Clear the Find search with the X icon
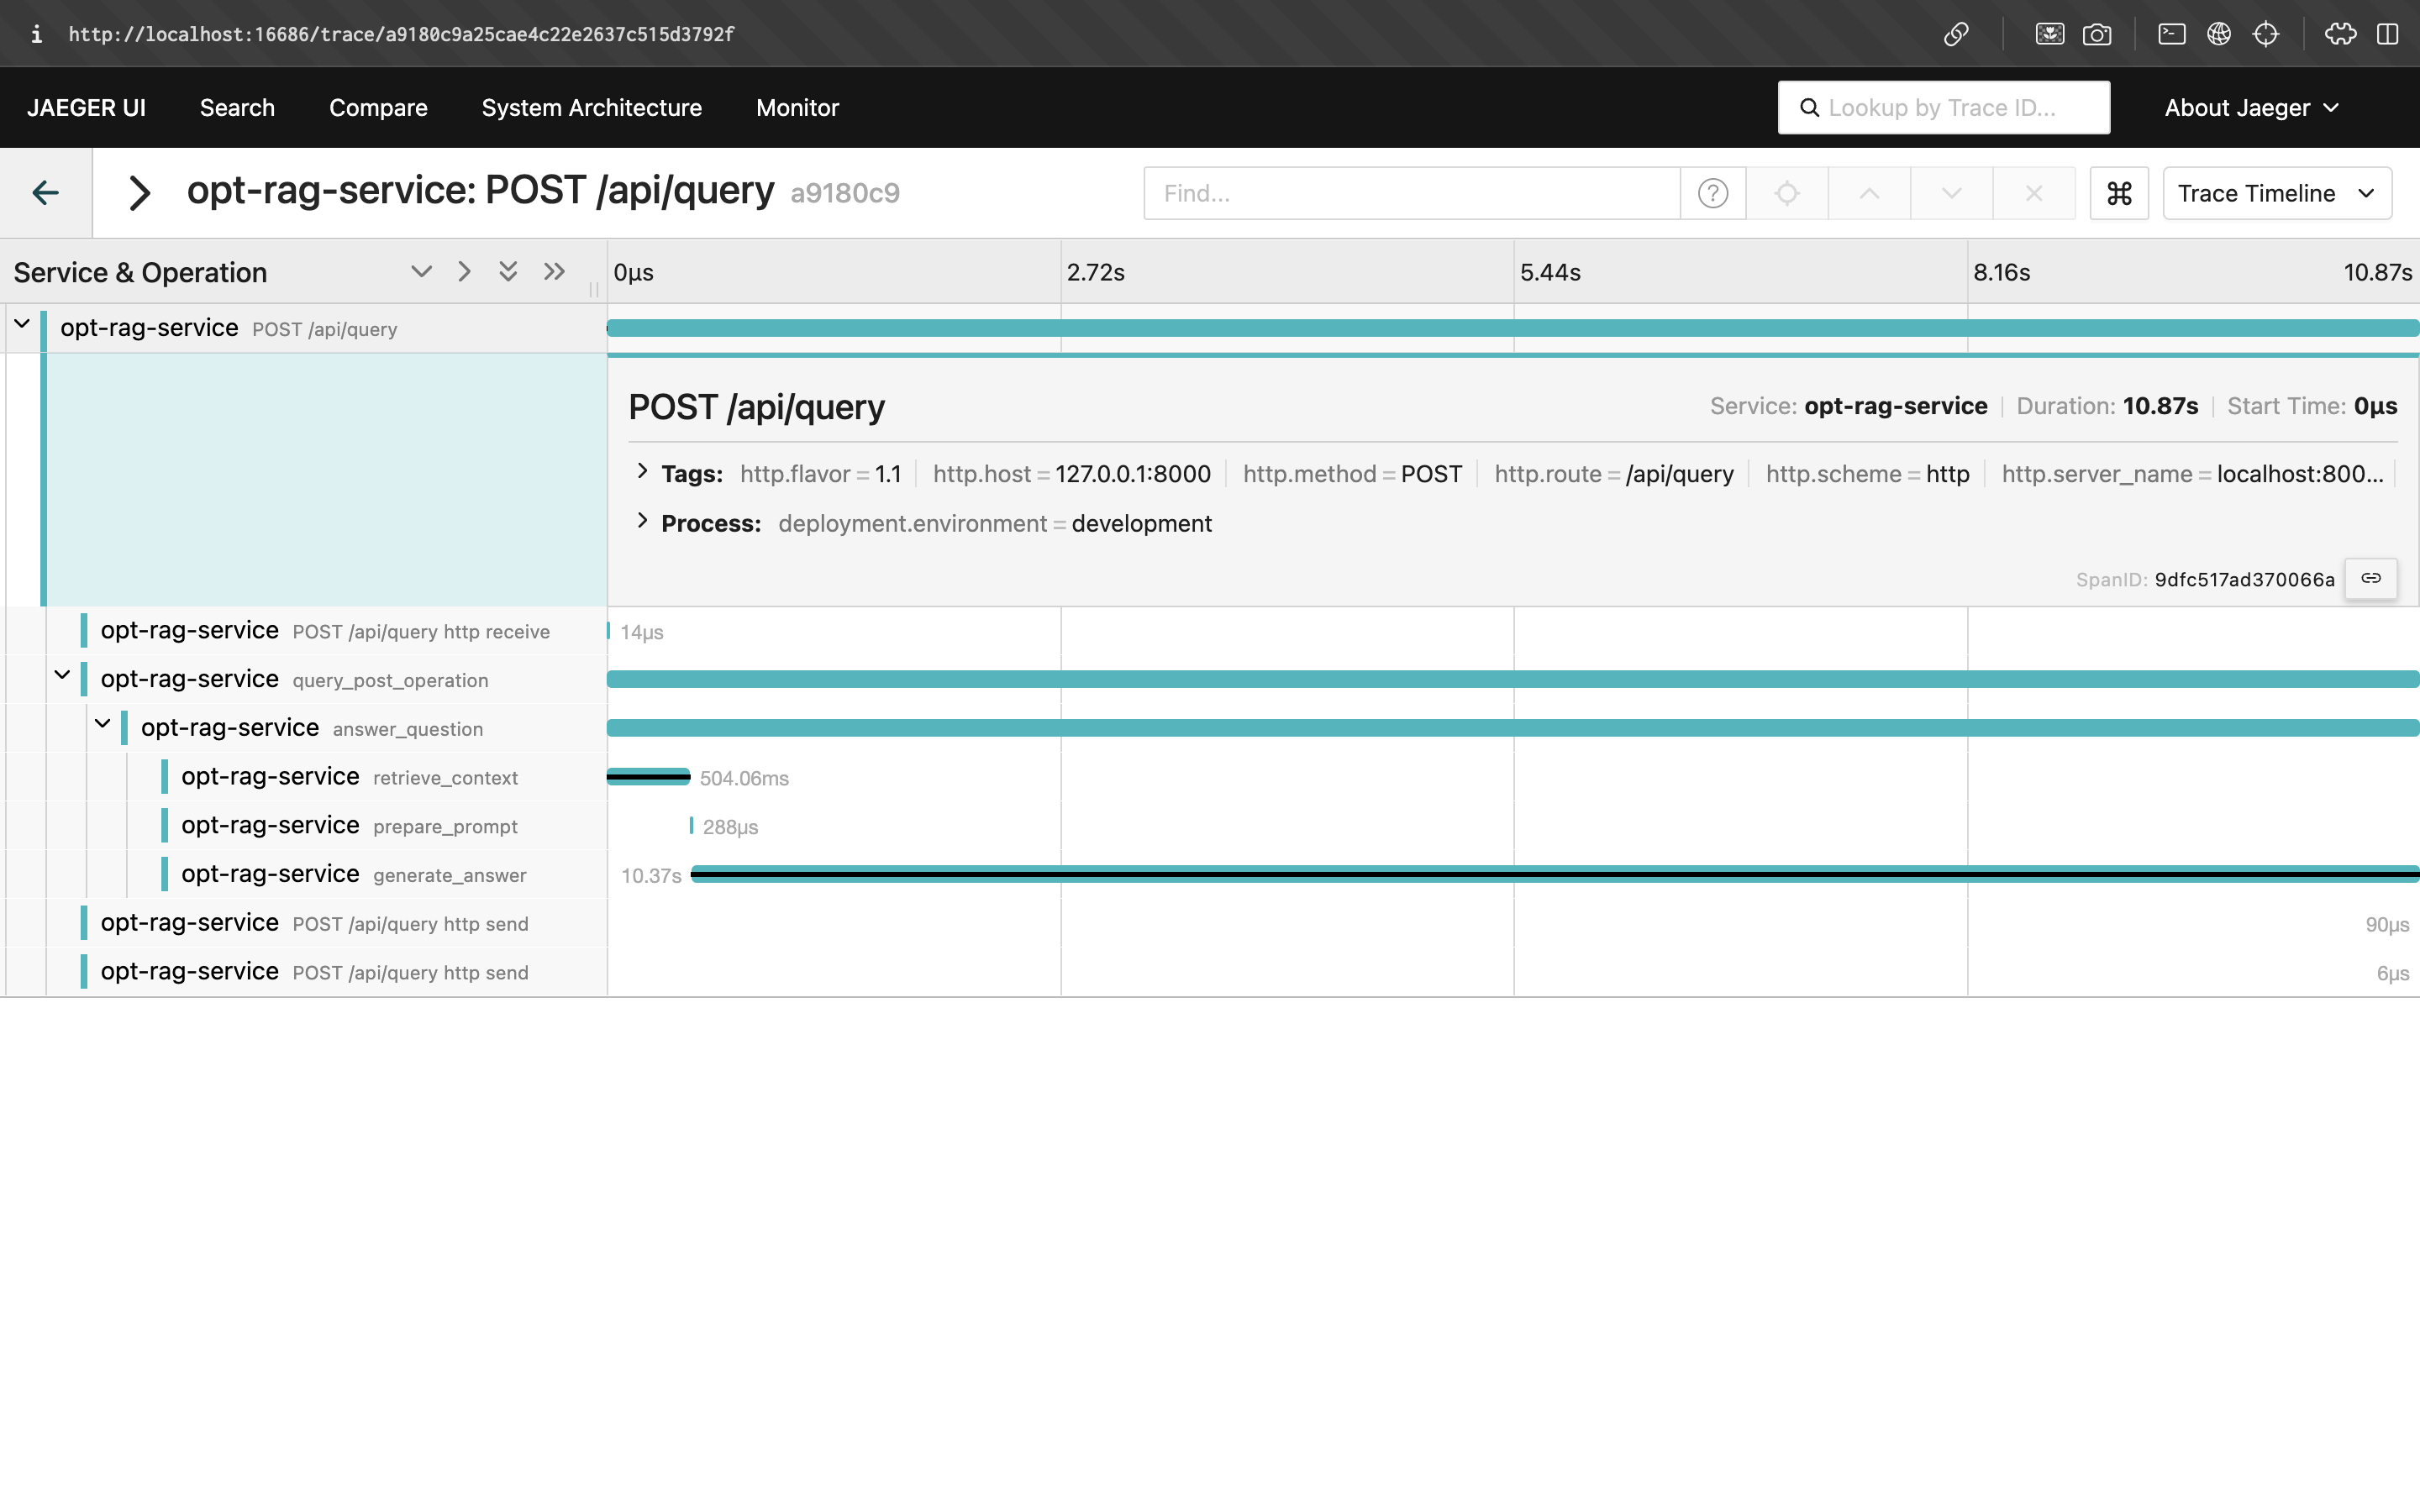 pos(2033,192)
